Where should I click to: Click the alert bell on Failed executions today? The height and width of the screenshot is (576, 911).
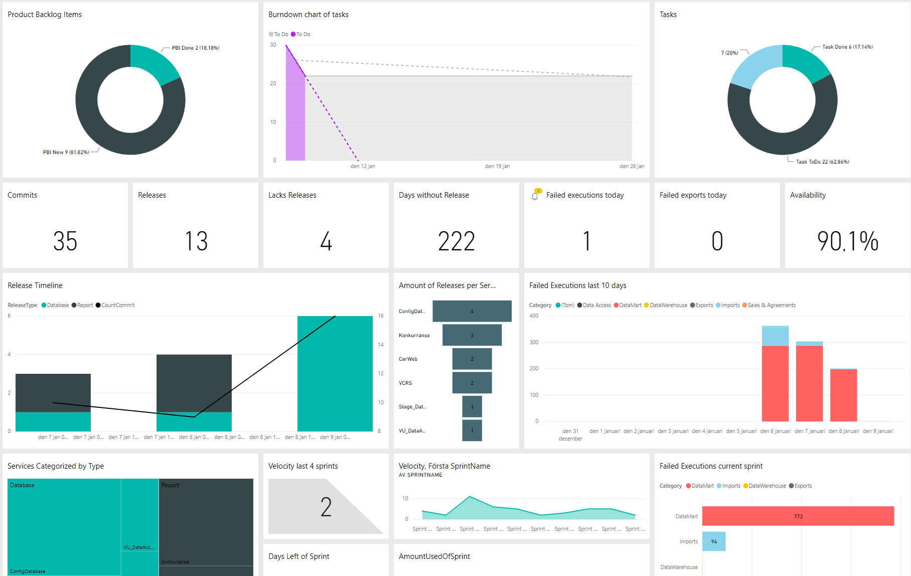[535, 196]
